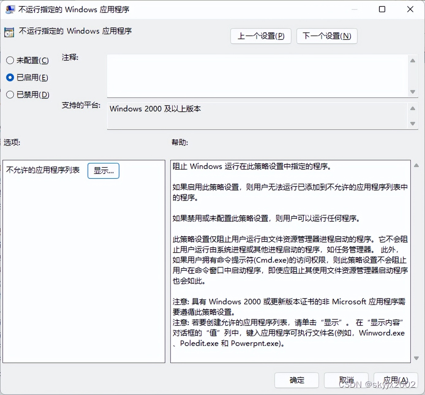The width and height of the screenshot is (425, 395).
Task: Click the policy icon in the title bar
Action: click(10, 9)
